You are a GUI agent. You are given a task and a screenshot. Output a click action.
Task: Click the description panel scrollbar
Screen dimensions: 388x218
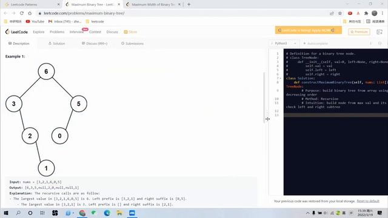pos(264,97)
